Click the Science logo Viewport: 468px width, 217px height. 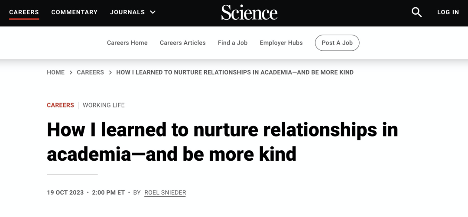pyautogui.click(x=249, y=13)
